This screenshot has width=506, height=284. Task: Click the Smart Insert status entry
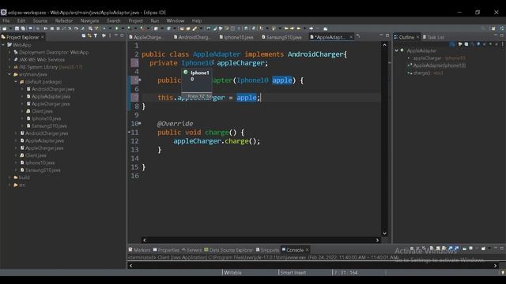point(293,273)
